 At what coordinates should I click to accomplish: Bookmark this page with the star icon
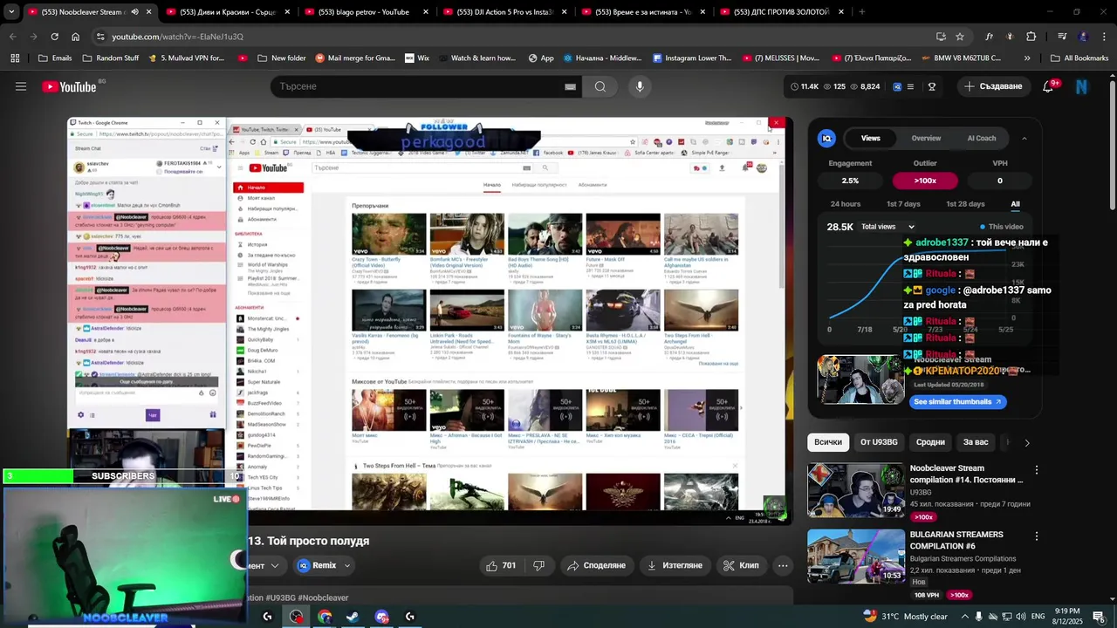(x=960, y=37)
